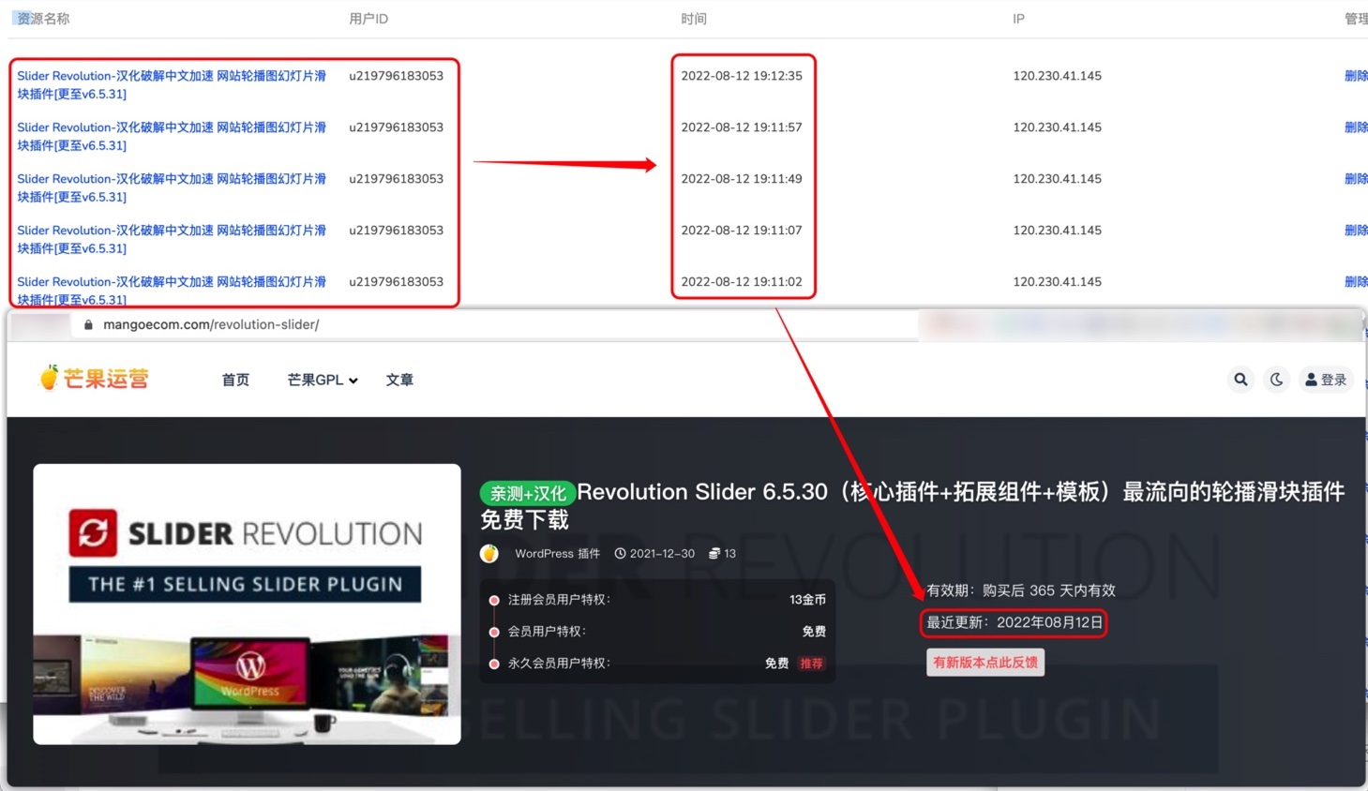The height and width of the screenshot is (791, 1368).
Task: Click 删除 in the 19:11:07 row
Action: pos(1356,231)
